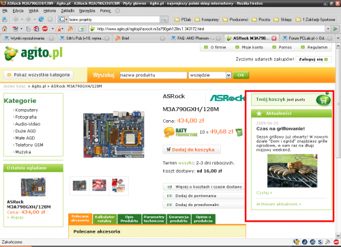Open the Komputery category link
341x247 pixels.
pos(27,110)
